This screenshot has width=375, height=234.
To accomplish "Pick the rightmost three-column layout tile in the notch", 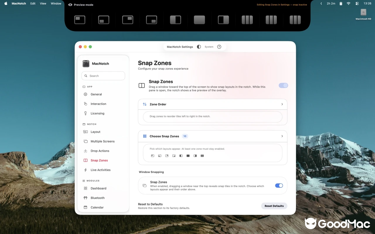I will (295, 20).
